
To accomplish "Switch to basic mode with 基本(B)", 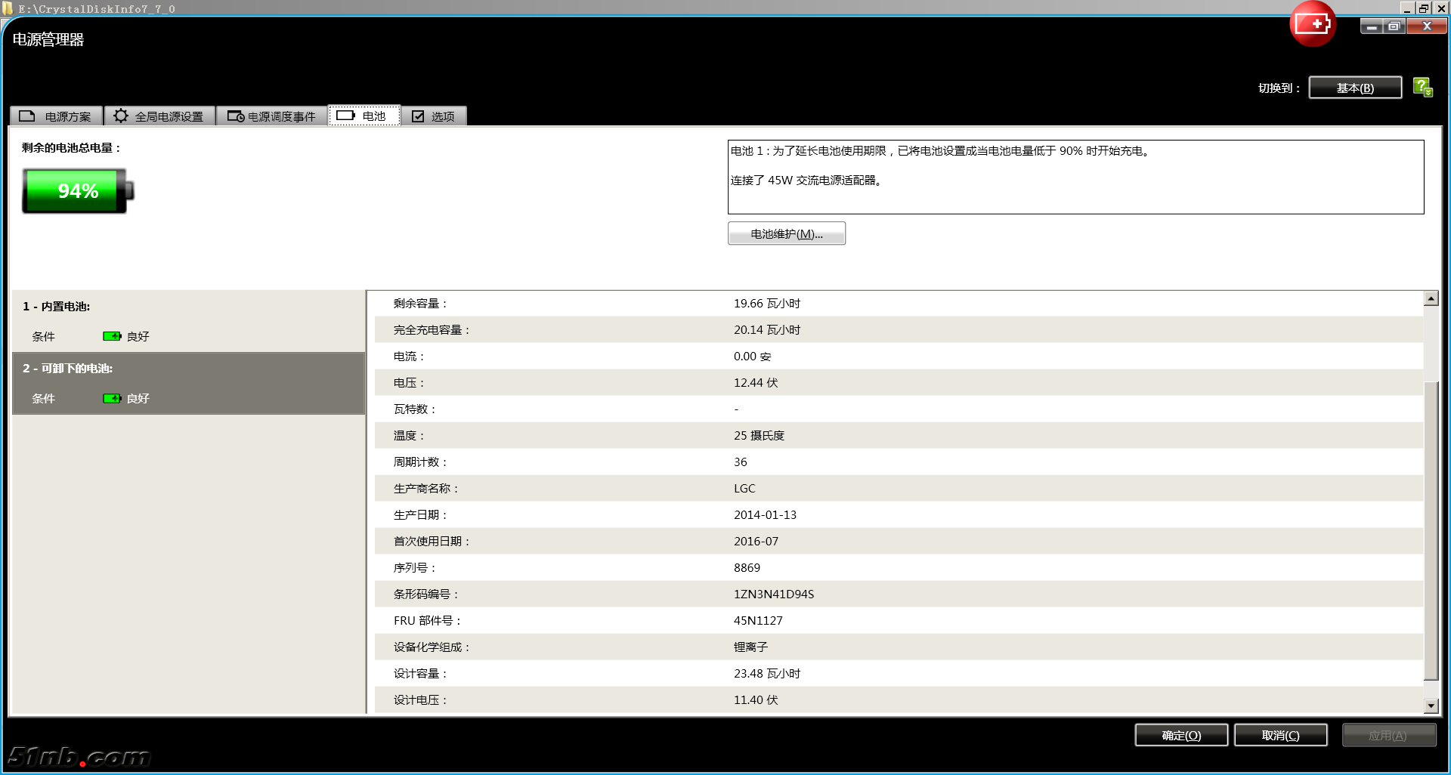I will point(1354,88).
